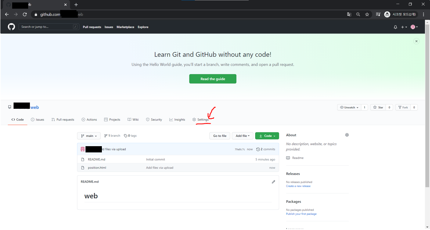Click Publish your first package link
Screen dimensions: 430x230
[x=301, y=214]
